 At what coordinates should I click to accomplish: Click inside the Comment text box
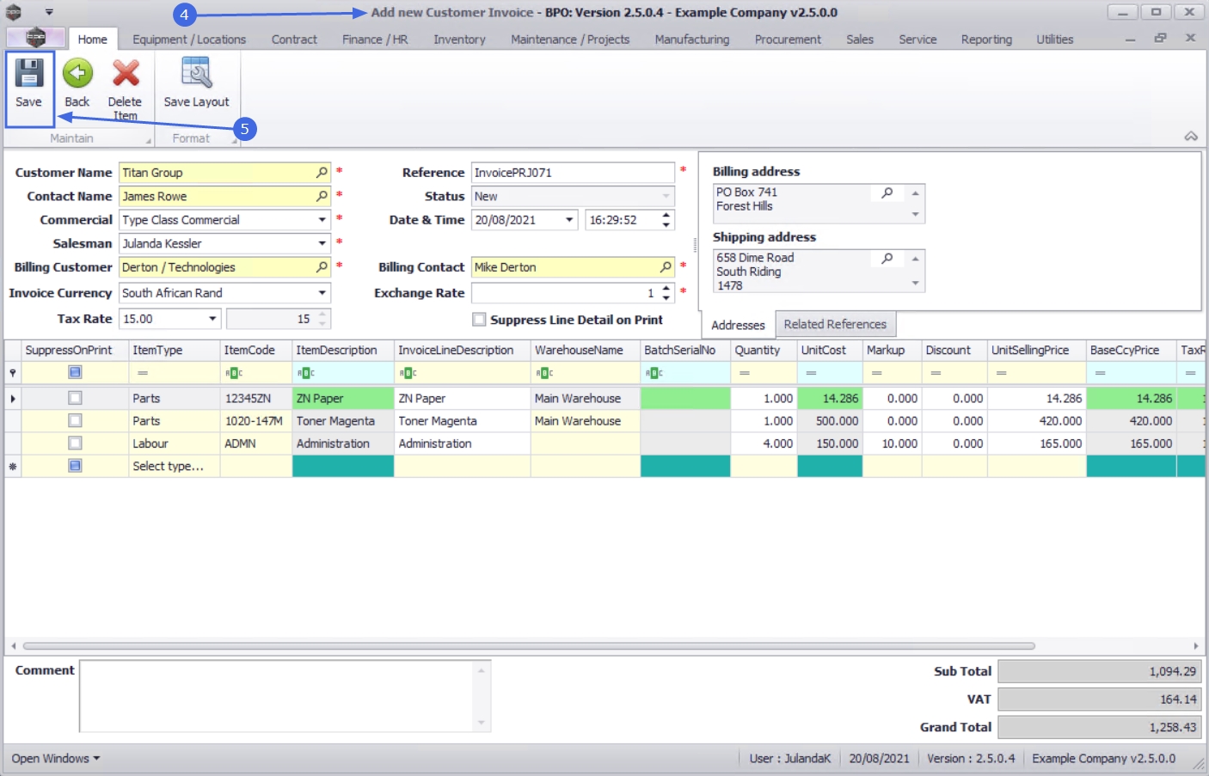pyautogui.click(x=275, y=696)
